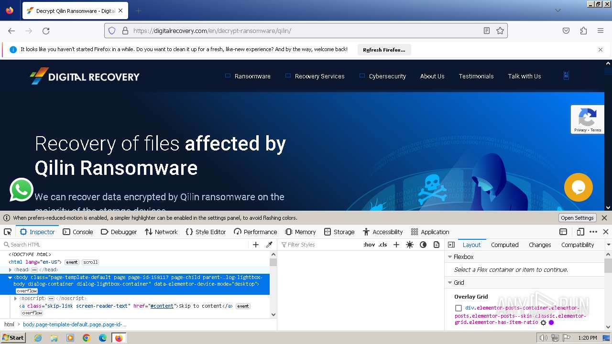This screenshot has width=612, height=344.
Task: Toggle dark color scheme simulation
Action: (x=423, y=245)
